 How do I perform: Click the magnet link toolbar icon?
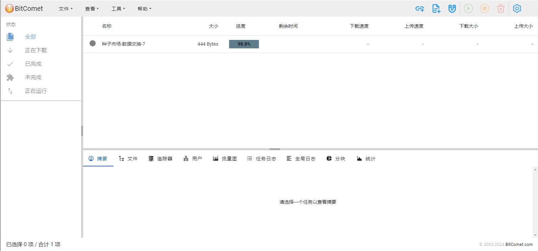point(452,9)
